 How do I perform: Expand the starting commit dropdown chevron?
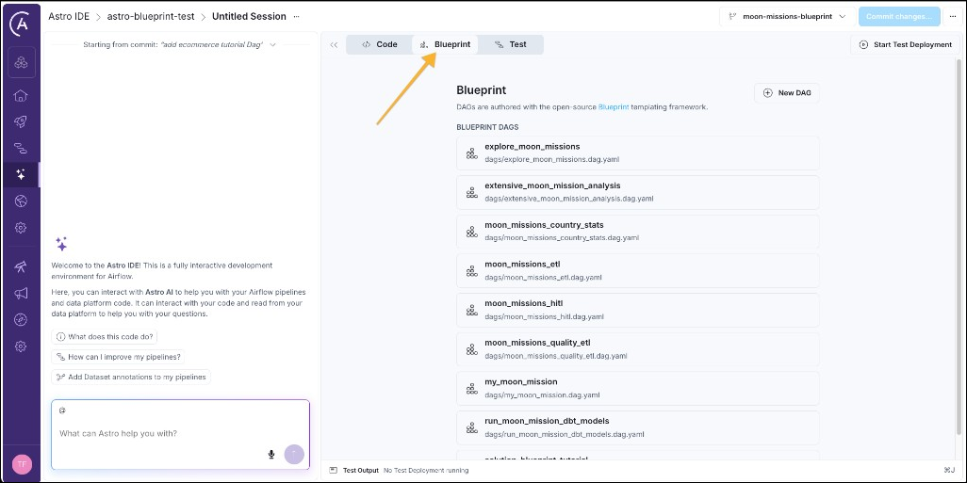click(272, 45)
